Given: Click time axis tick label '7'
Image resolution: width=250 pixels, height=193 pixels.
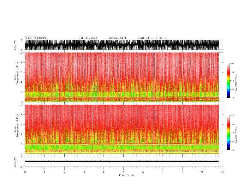Looking at the screenshot, I should (163, 172).
